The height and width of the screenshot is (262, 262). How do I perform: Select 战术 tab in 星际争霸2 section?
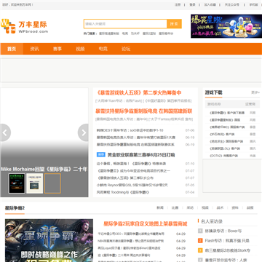coord(220,207)
